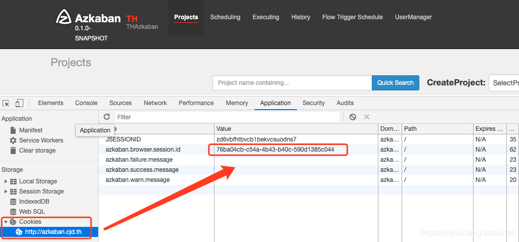Viewport: 519px width, 242px height.
Task: Click the Manifest file icon
Action: point(13,130)
